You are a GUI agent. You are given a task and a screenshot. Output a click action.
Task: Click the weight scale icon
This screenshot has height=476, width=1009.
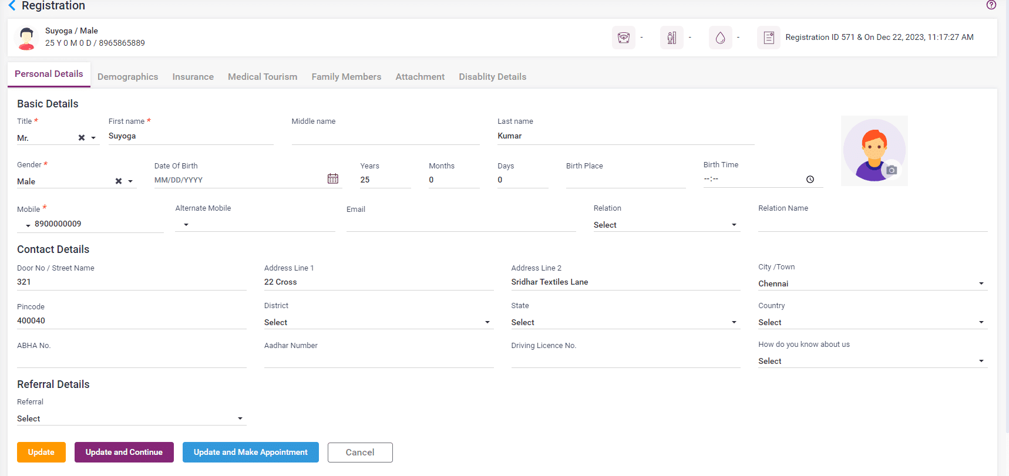click(623, 38)
